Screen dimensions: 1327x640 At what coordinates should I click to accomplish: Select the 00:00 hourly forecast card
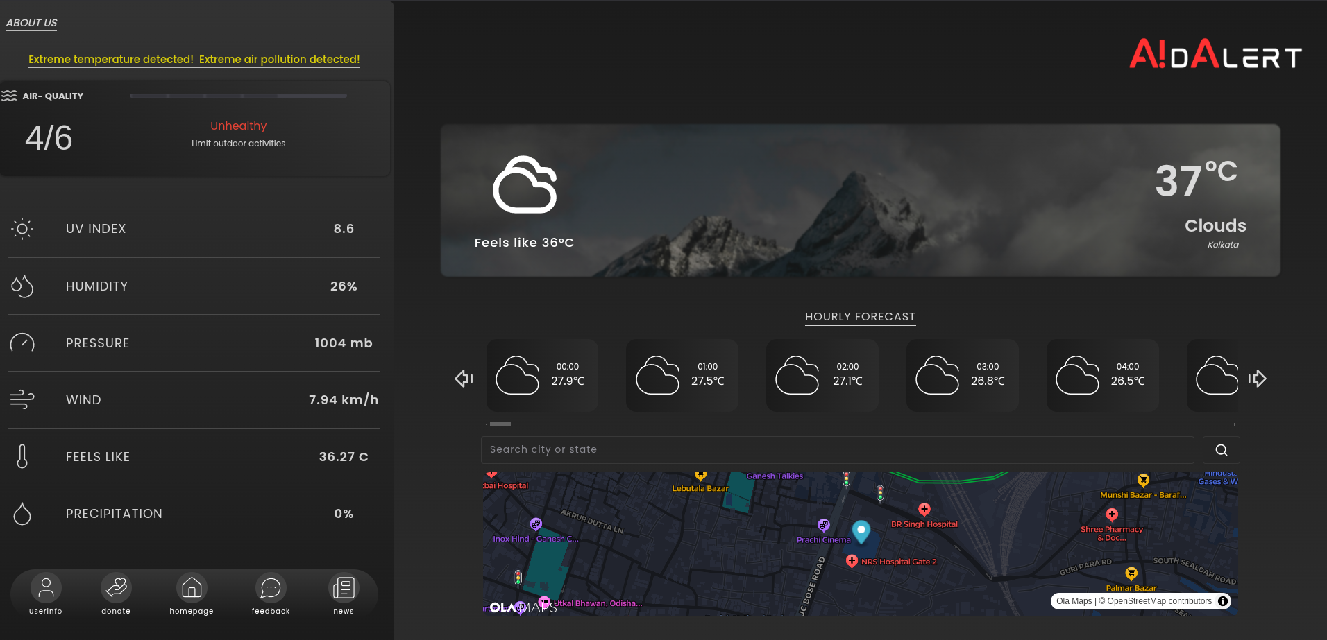[542, 375]
